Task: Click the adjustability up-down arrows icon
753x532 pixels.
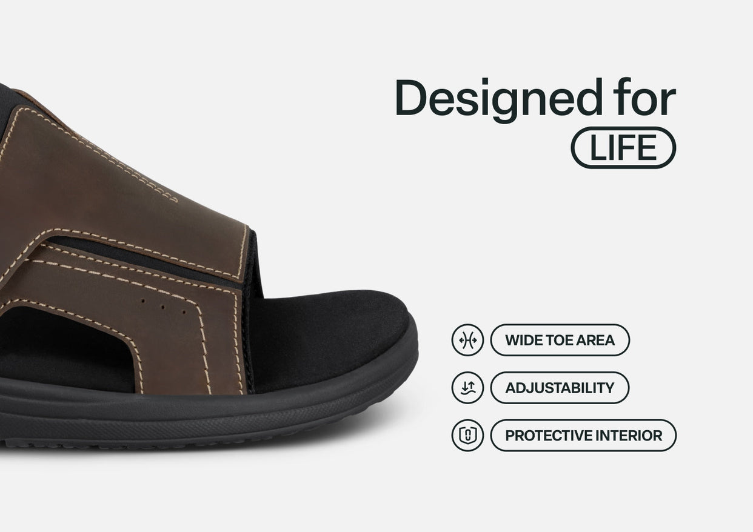Action: [x=467, y=388]
